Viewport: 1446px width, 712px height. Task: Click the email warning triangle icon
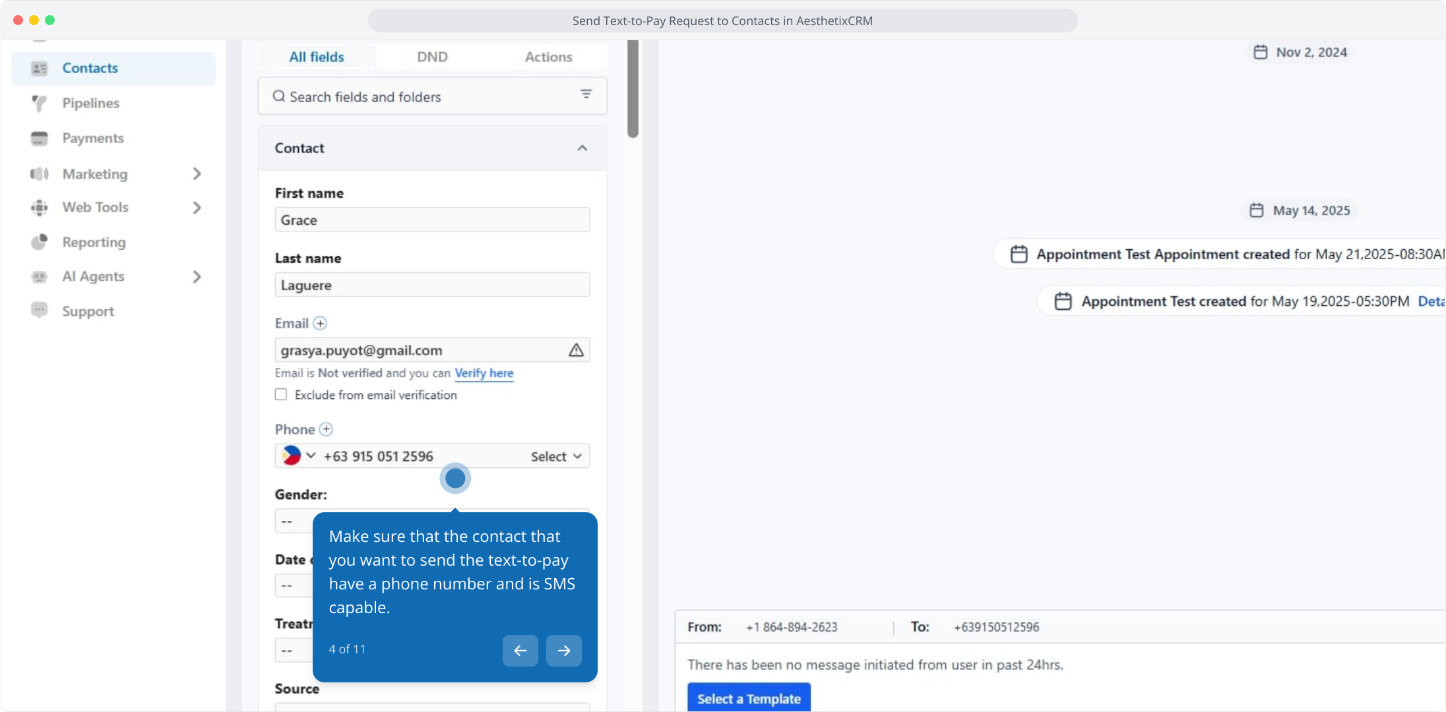point(576,350)
